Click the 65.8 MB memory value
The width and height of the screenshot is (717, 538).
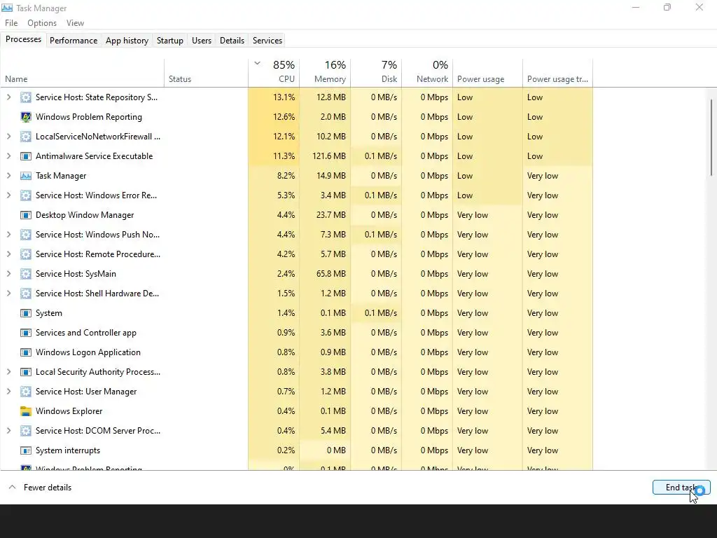point(331,274)
